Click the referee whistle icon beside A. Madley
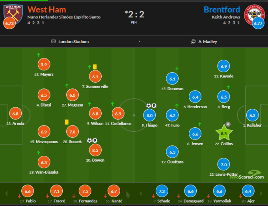This screenshot has height=206, width=268. pos(193,42)
